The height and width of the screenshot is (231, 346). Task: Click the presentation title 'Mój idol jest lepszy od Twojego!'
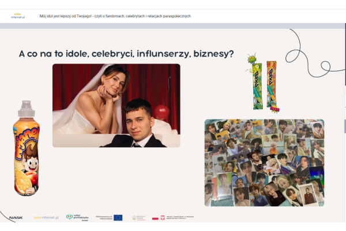[x=115, y=16]
